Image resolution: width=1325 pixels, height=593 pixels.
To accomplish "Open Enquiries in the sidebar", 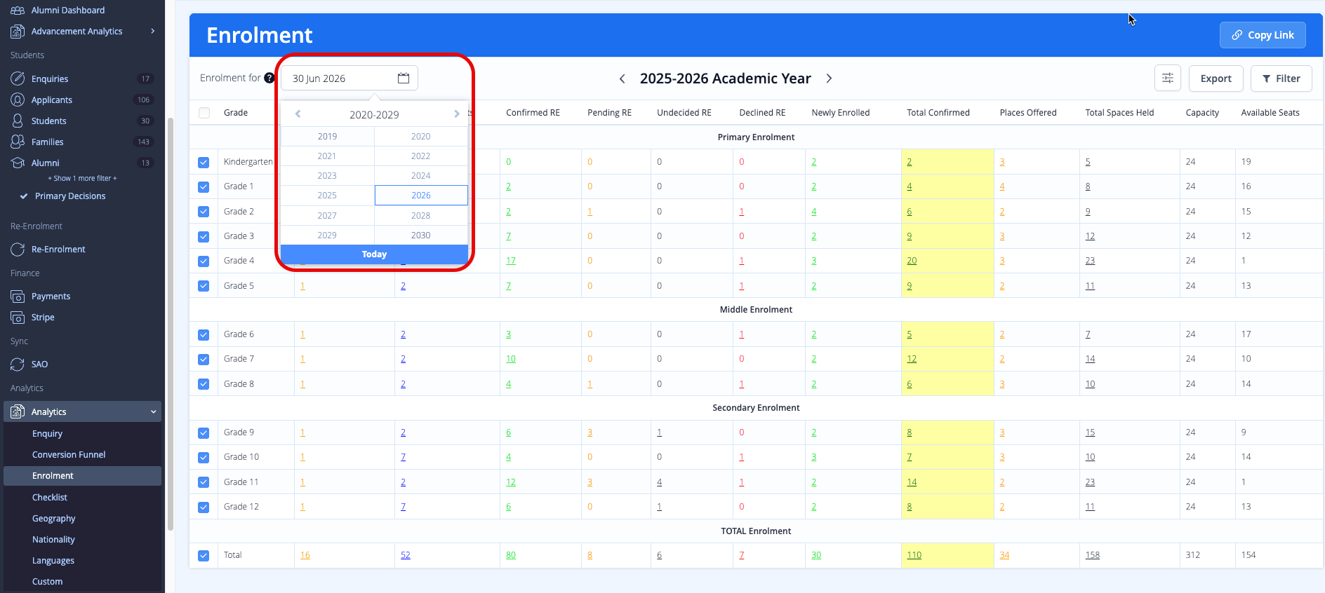I will (x=50, y=79).
